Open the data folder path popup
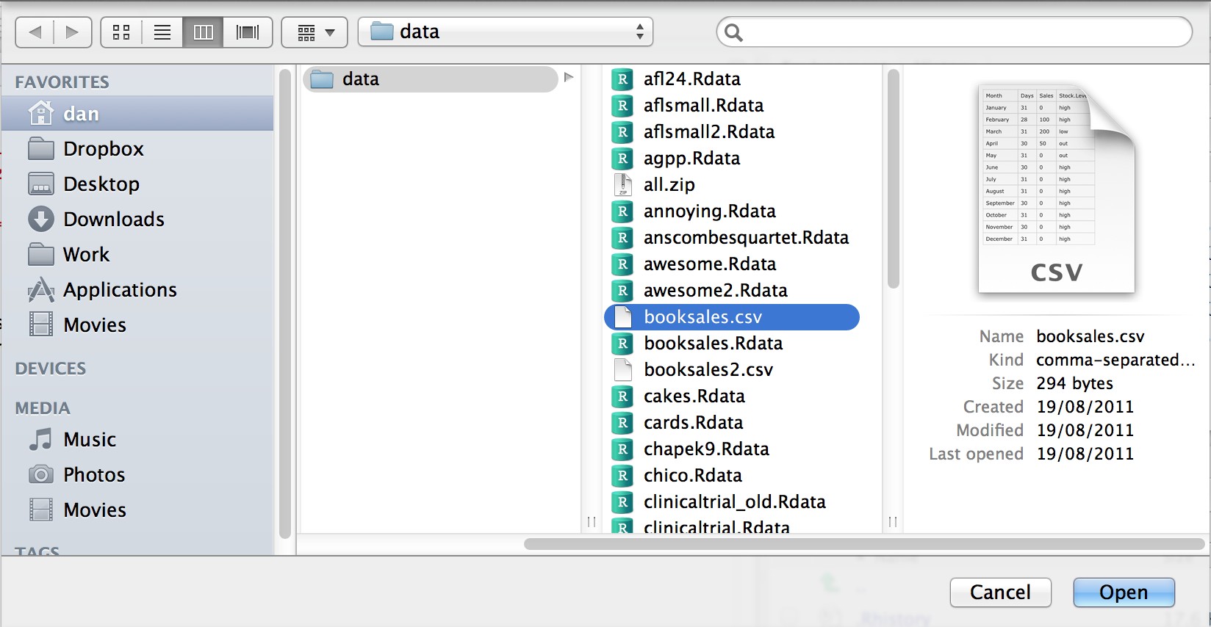The height and width of the screenshot is (627, 1211). [x=506, y=32]
